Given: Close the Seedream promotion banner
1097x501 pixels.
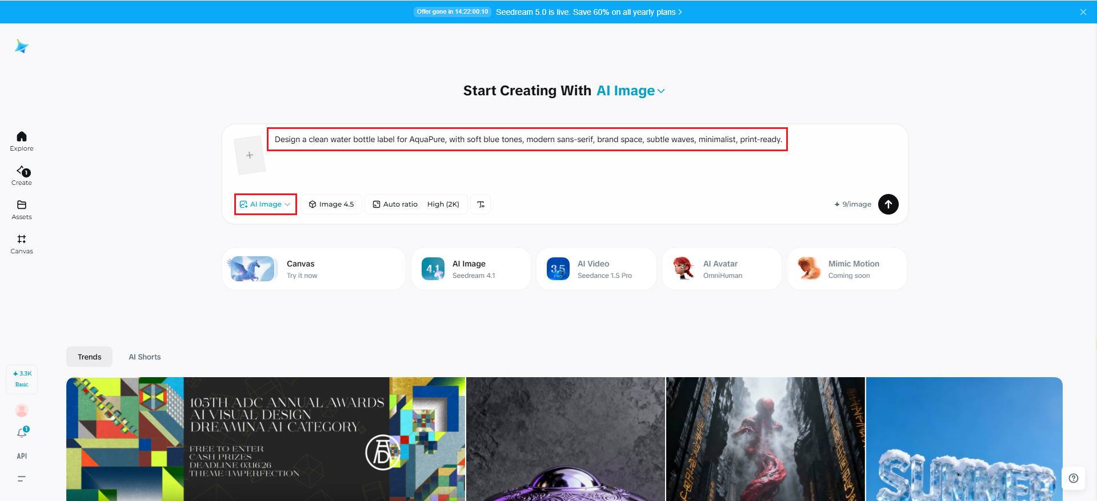Looking at the screenshot, I should 1083,12.
